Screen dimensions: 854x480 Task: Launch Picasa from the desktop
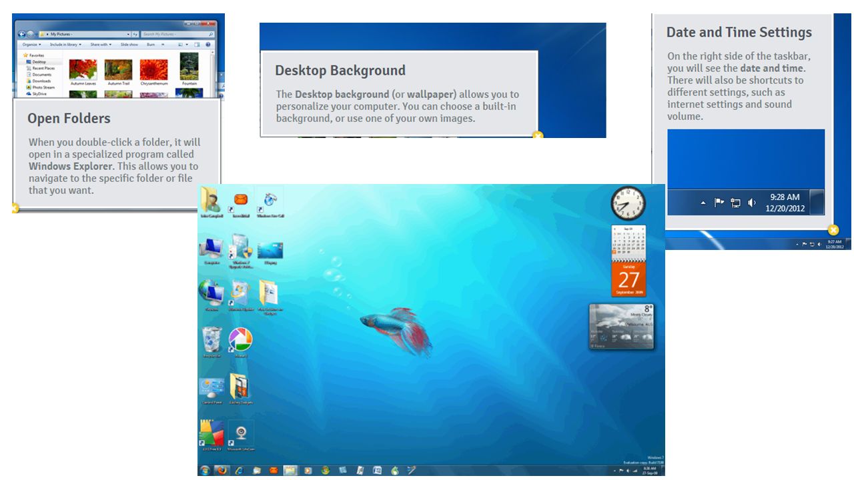pos(240,341)
